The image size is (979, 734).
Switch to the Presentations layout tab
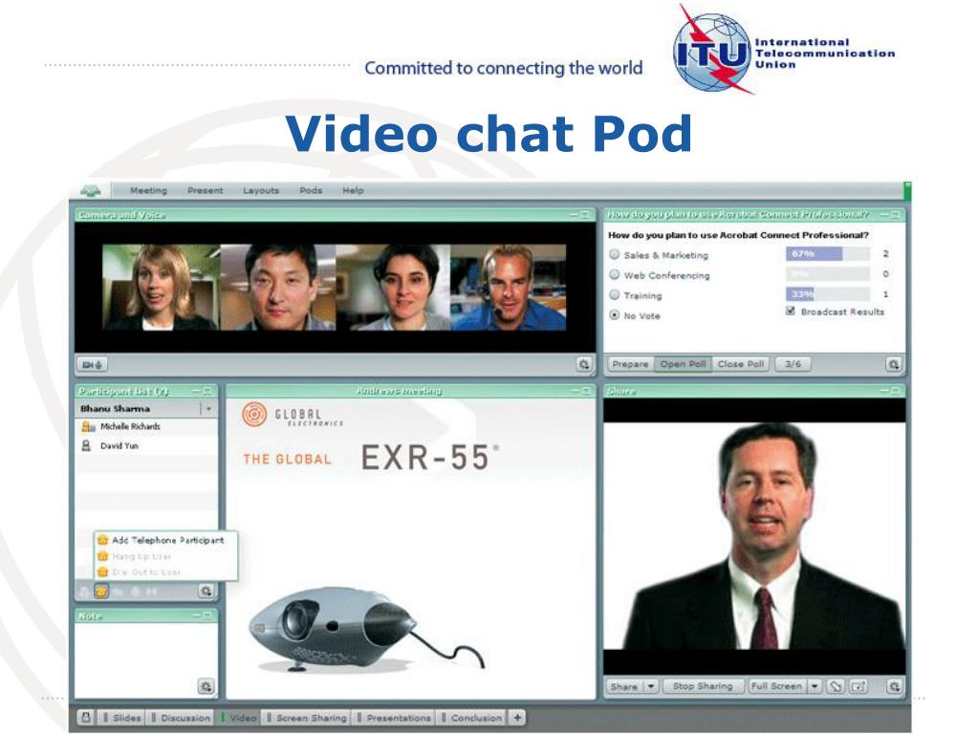[x=394, y=718]
